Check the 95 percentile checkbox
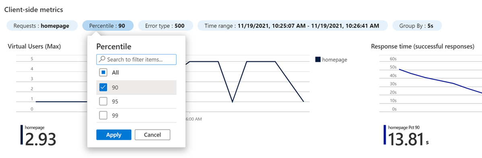This screenshot has width=482, height=158. pyautogui.click(x=103, y=101)
